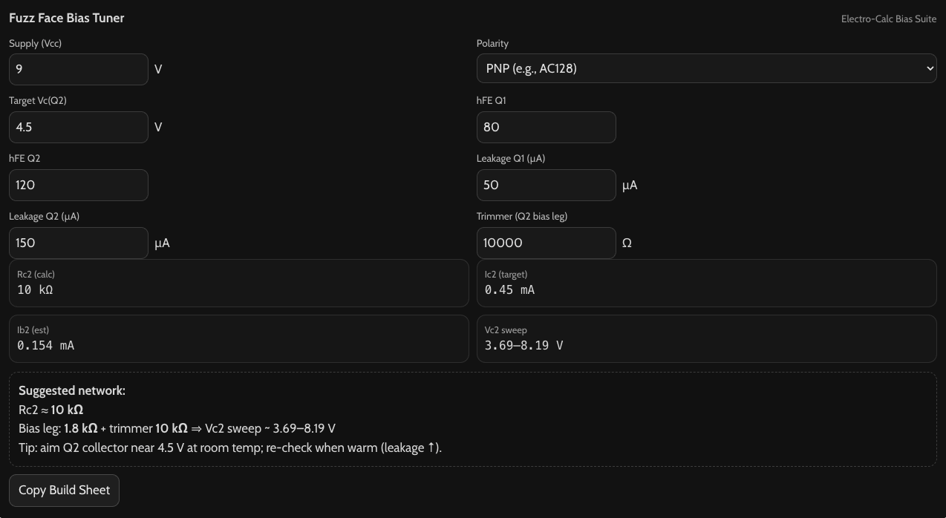Image resolution: width=946 pixels, height=518 pixels.
Task: Select the Ic2 (target) output box
Action: (x=705, y=283)
